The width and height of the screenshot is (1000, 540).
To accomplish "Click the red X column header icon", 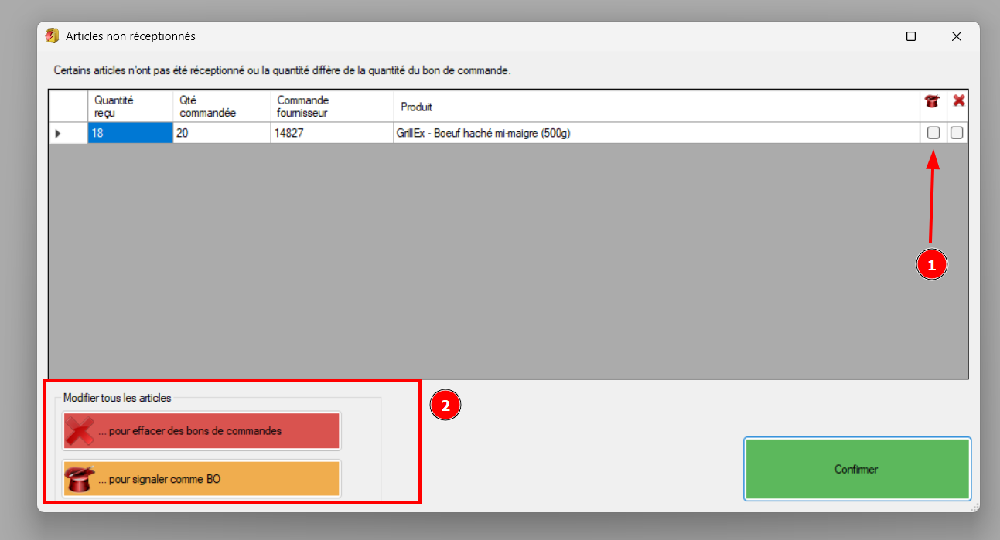I will tap(959, 100).
